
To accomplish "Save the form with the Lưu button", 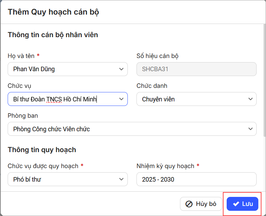I will point(242,204).
